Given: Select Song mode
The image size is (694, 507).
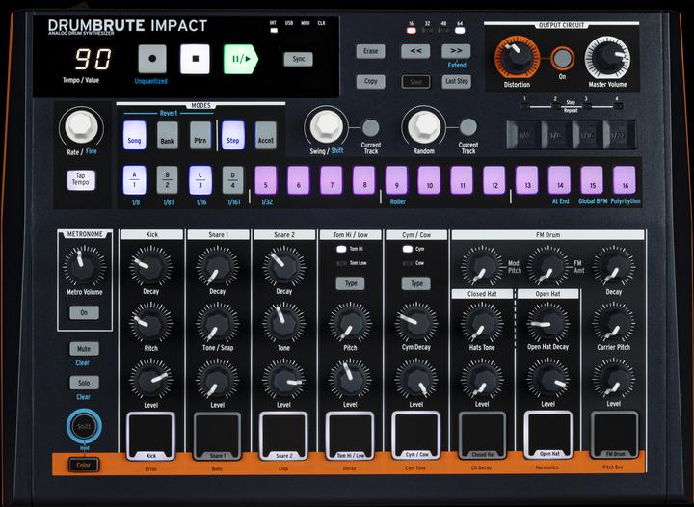Looking at the screenshot, I should pyautogui.click(x=135, y=135).
